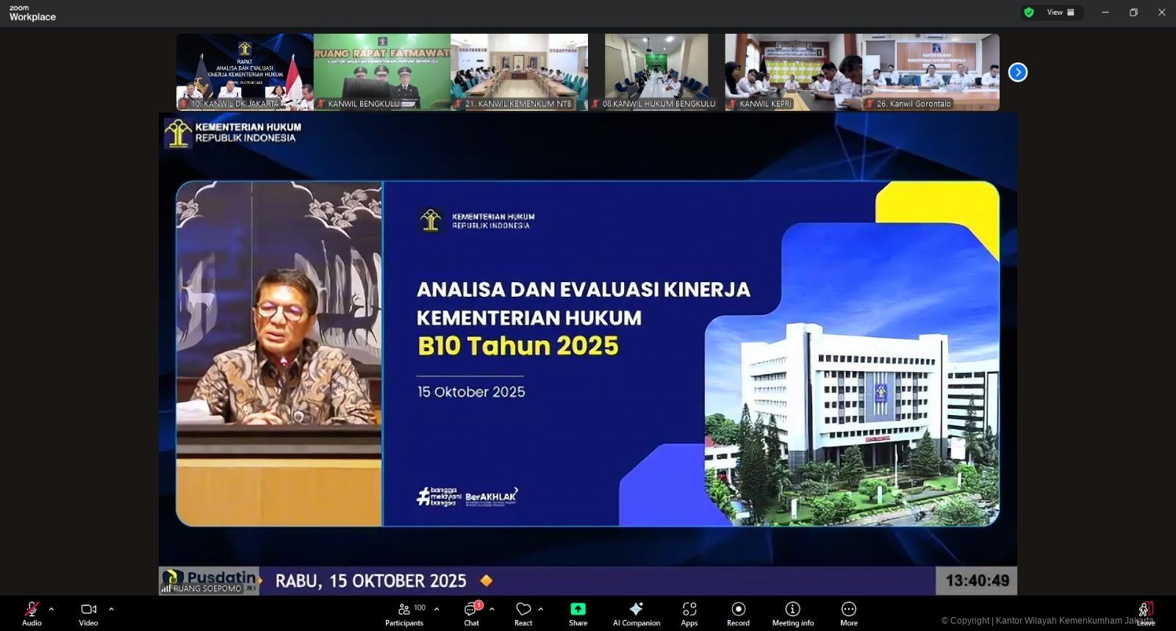Start screen sharing with Share button

pos(578,613)
